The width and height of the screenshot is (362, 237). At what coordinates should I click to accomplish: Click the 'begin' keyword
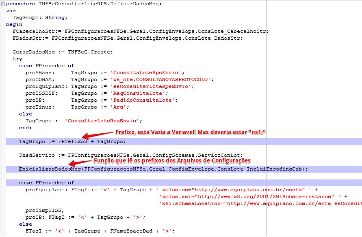pyautogui.click(x=14, y=24)
